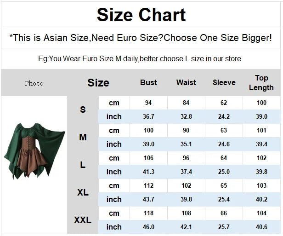Click the green dress product photo
Image resolution: width=283 pixels, height=236 pixels.
pos(34,151)
